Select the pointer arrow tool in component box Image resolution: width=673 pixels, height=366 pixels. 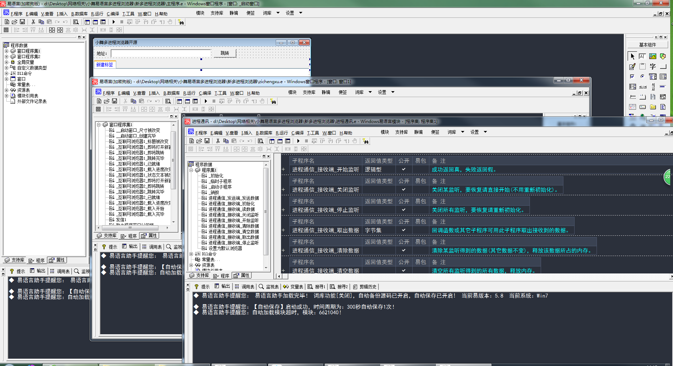632,56
